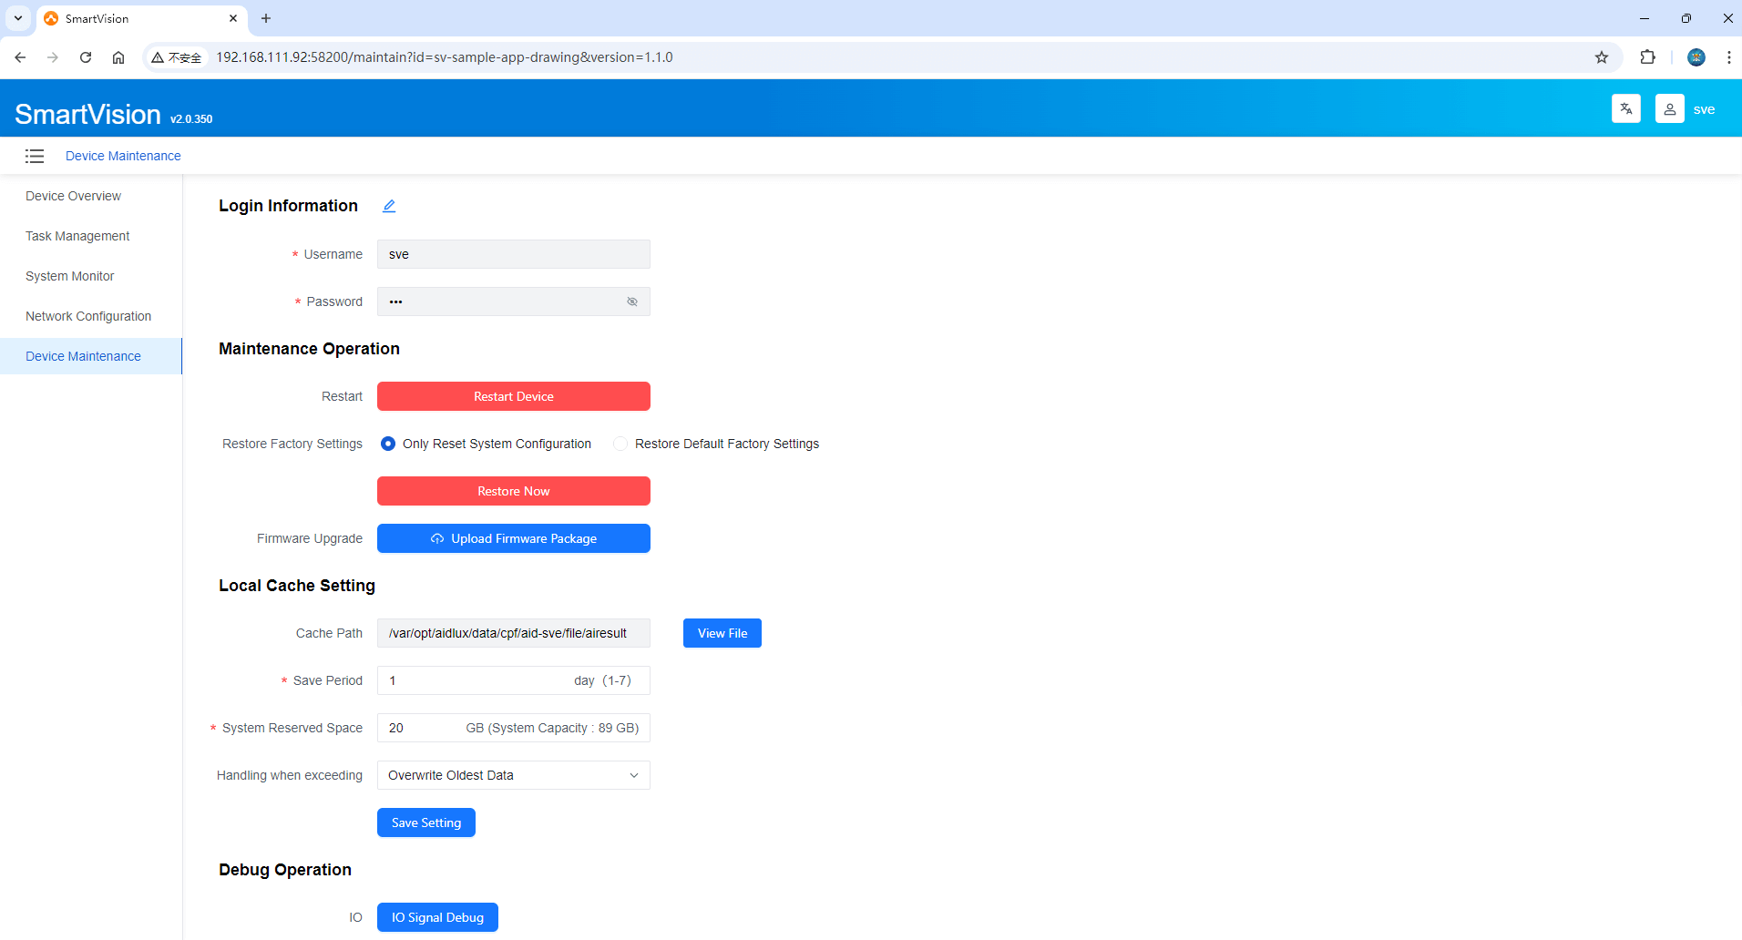Viewport: 1742px width, 940px height.
Task: Click the Save Period input field
Action: (514, 680)
